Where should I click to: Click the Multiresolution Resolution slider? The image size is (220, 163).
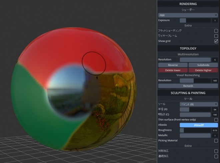195,60
